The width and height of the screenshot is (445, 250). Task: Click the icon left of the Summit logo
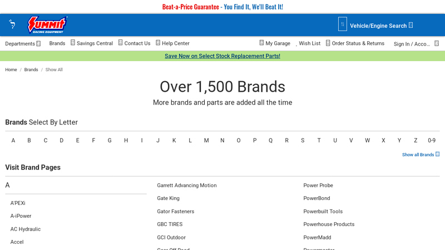click(x=12, y=24)
